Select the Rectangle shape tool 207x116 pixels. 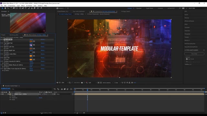pos(20,8)
